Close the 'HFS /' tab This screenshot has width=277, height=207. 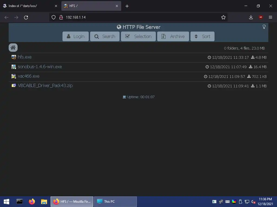tap(117, 6)
